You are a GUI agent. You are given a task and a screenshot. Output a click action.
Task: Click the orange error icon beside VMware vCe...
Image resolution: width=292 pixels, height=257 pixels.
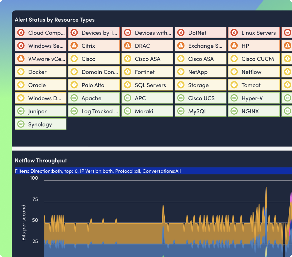click(21, 59)
